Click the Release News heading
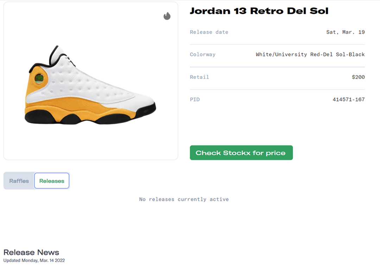The width and height of the screenshot is (380, 267). click(x=31, y=252)
